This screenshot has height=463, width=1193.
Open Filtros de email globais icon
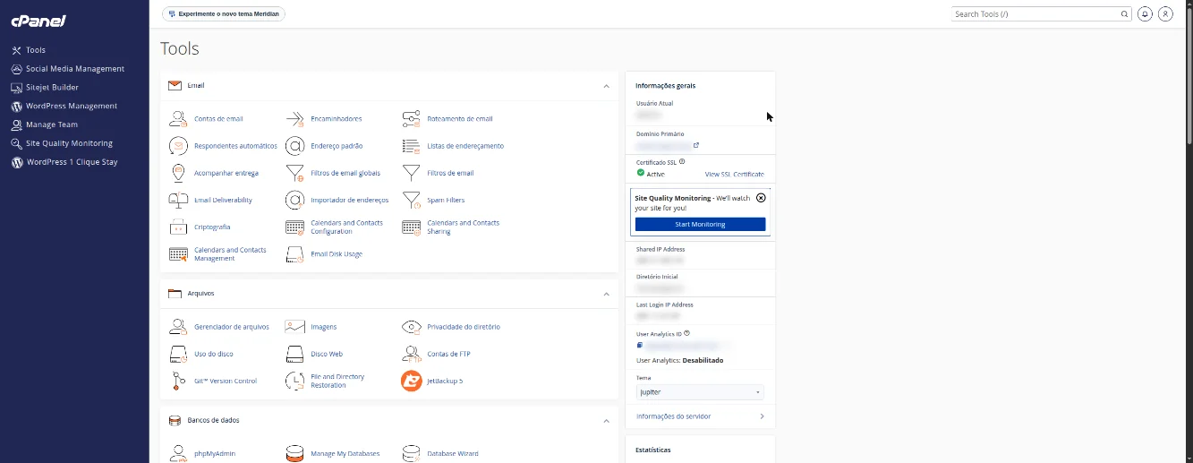[294, 173]
